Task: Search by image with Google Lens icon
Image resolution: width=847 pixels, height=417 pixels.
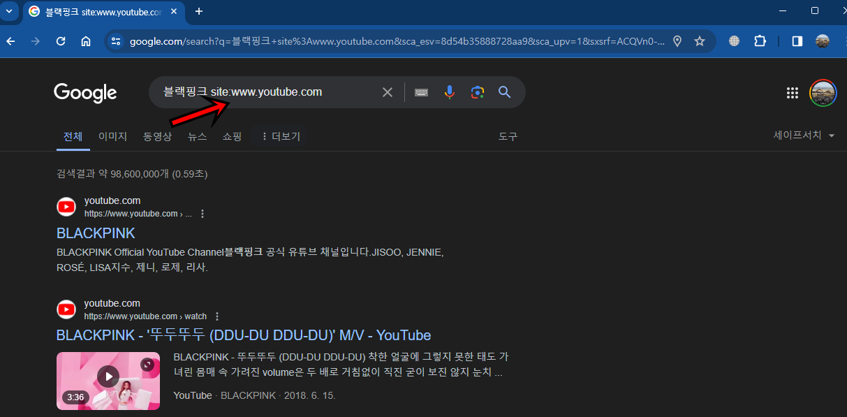Action: [x=478, y=92]
